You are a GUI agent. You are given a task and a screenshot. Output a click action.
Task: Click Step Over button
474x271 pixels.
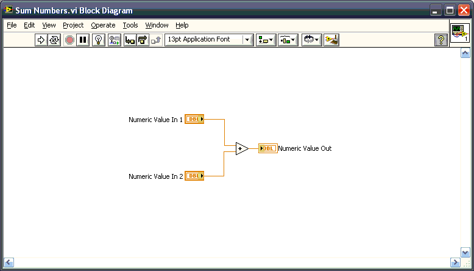[143, 40]
